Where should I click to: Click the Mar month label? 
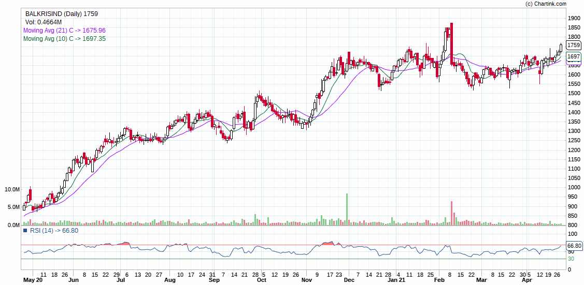point(482,280)
